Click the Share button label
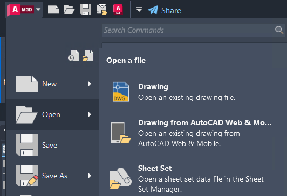Viewport: 287px width, 196px height. tap(171, 11)
